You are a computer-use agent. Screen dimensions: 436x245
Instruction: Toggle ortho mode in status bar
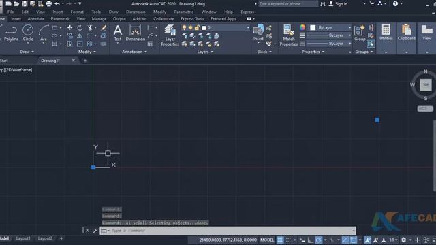311,240
